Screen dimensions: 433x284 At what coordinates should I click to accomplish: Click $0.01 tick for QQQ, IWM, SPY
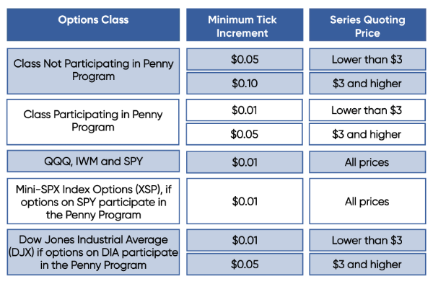pos(245,162)
